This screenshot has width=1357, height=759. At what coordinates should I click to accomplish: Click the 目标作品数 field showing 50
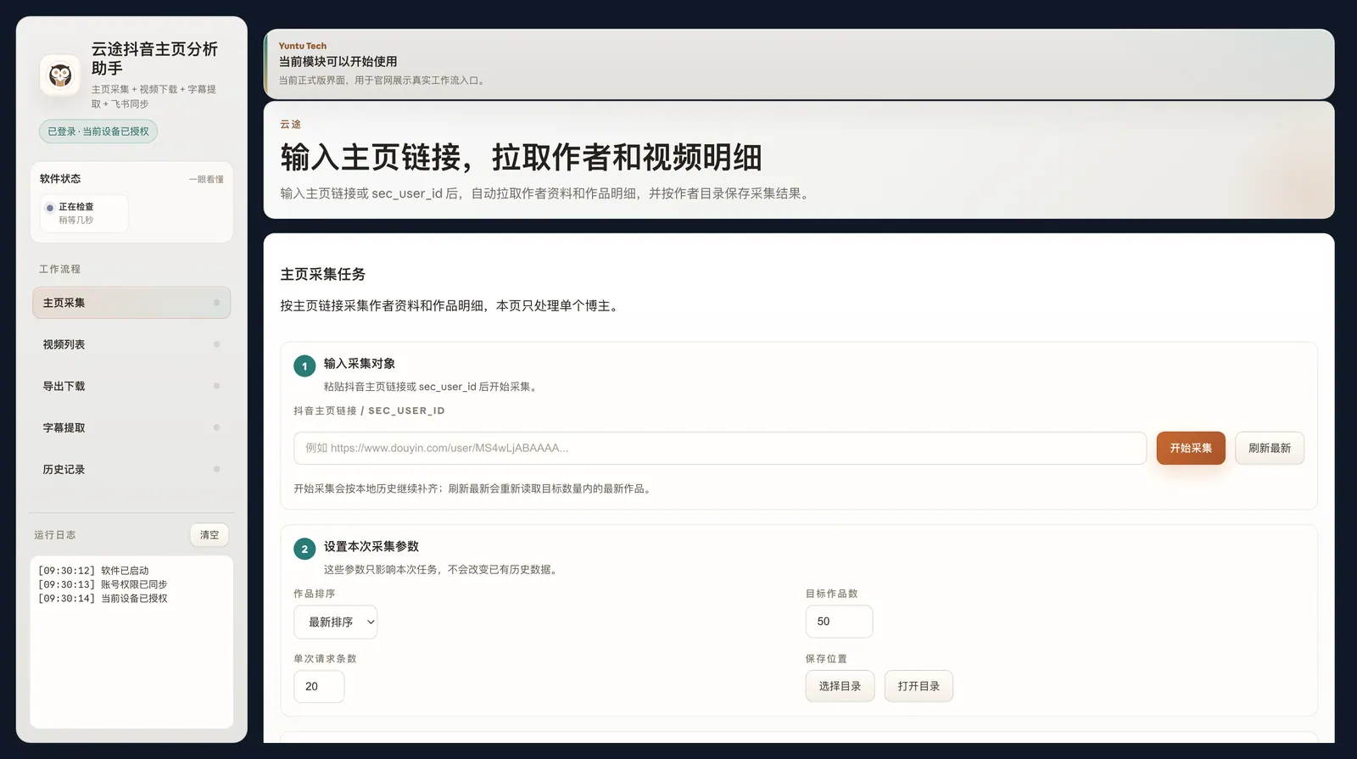point(839,622)
